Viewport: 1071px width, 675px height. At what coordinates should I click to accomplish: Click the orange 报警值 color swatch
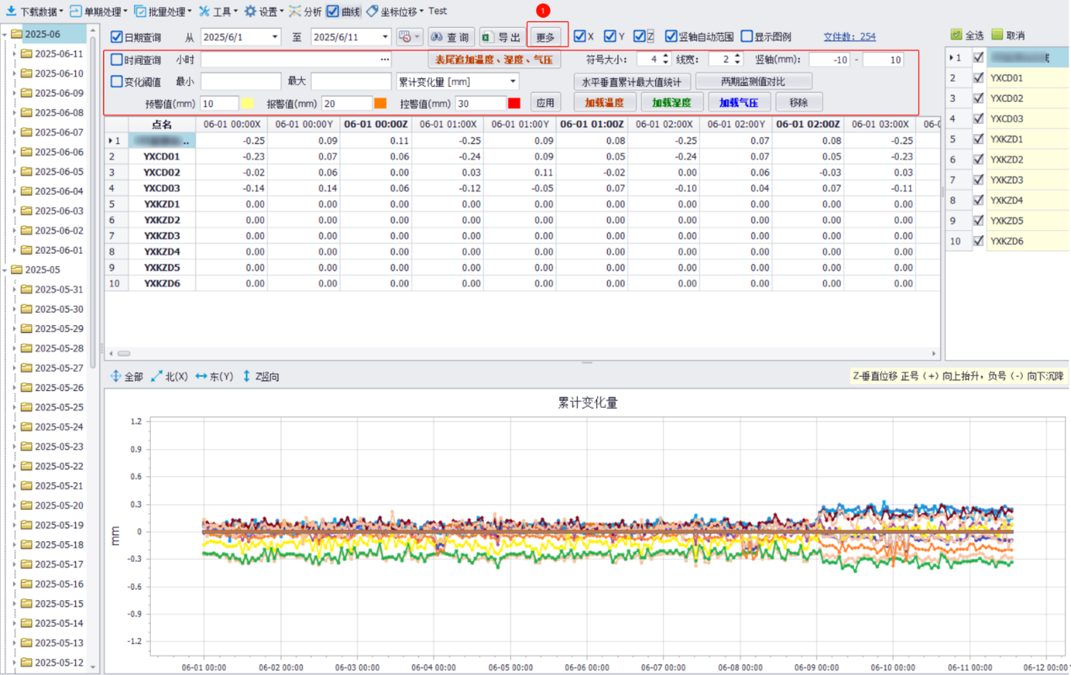point(380,103)
